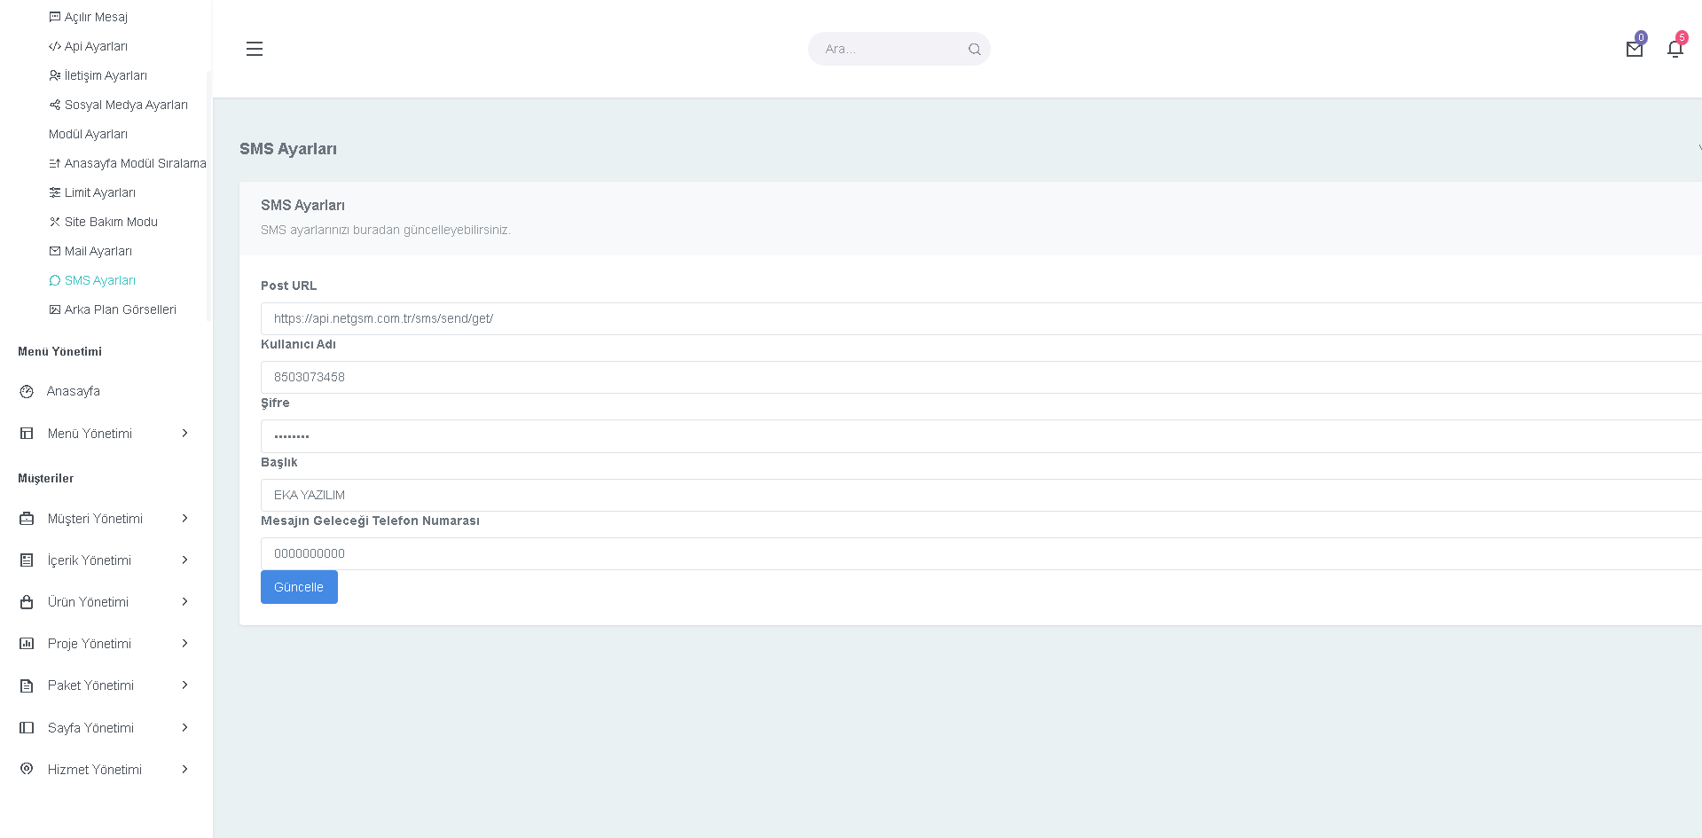The image size is (1702, 838).
Task: Select the active SMS Ayarları link
Action: (x=100, y=280)
